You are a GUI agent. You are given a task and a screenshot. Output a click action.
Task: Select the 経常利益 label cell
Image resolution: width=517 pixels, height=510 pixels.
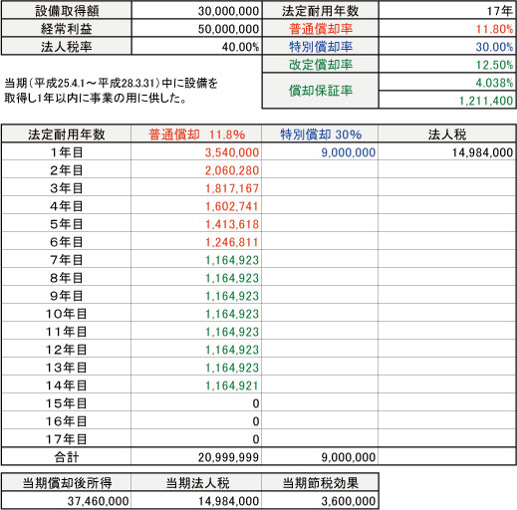point(67,29)
